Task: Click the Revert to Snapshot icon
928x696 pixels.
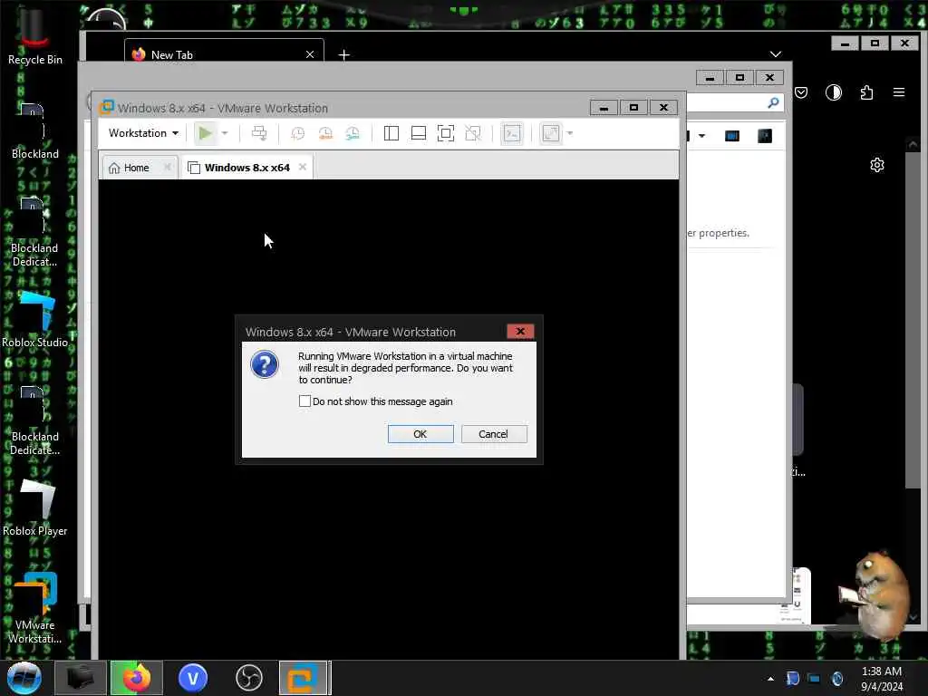Action: pos(325,133)
